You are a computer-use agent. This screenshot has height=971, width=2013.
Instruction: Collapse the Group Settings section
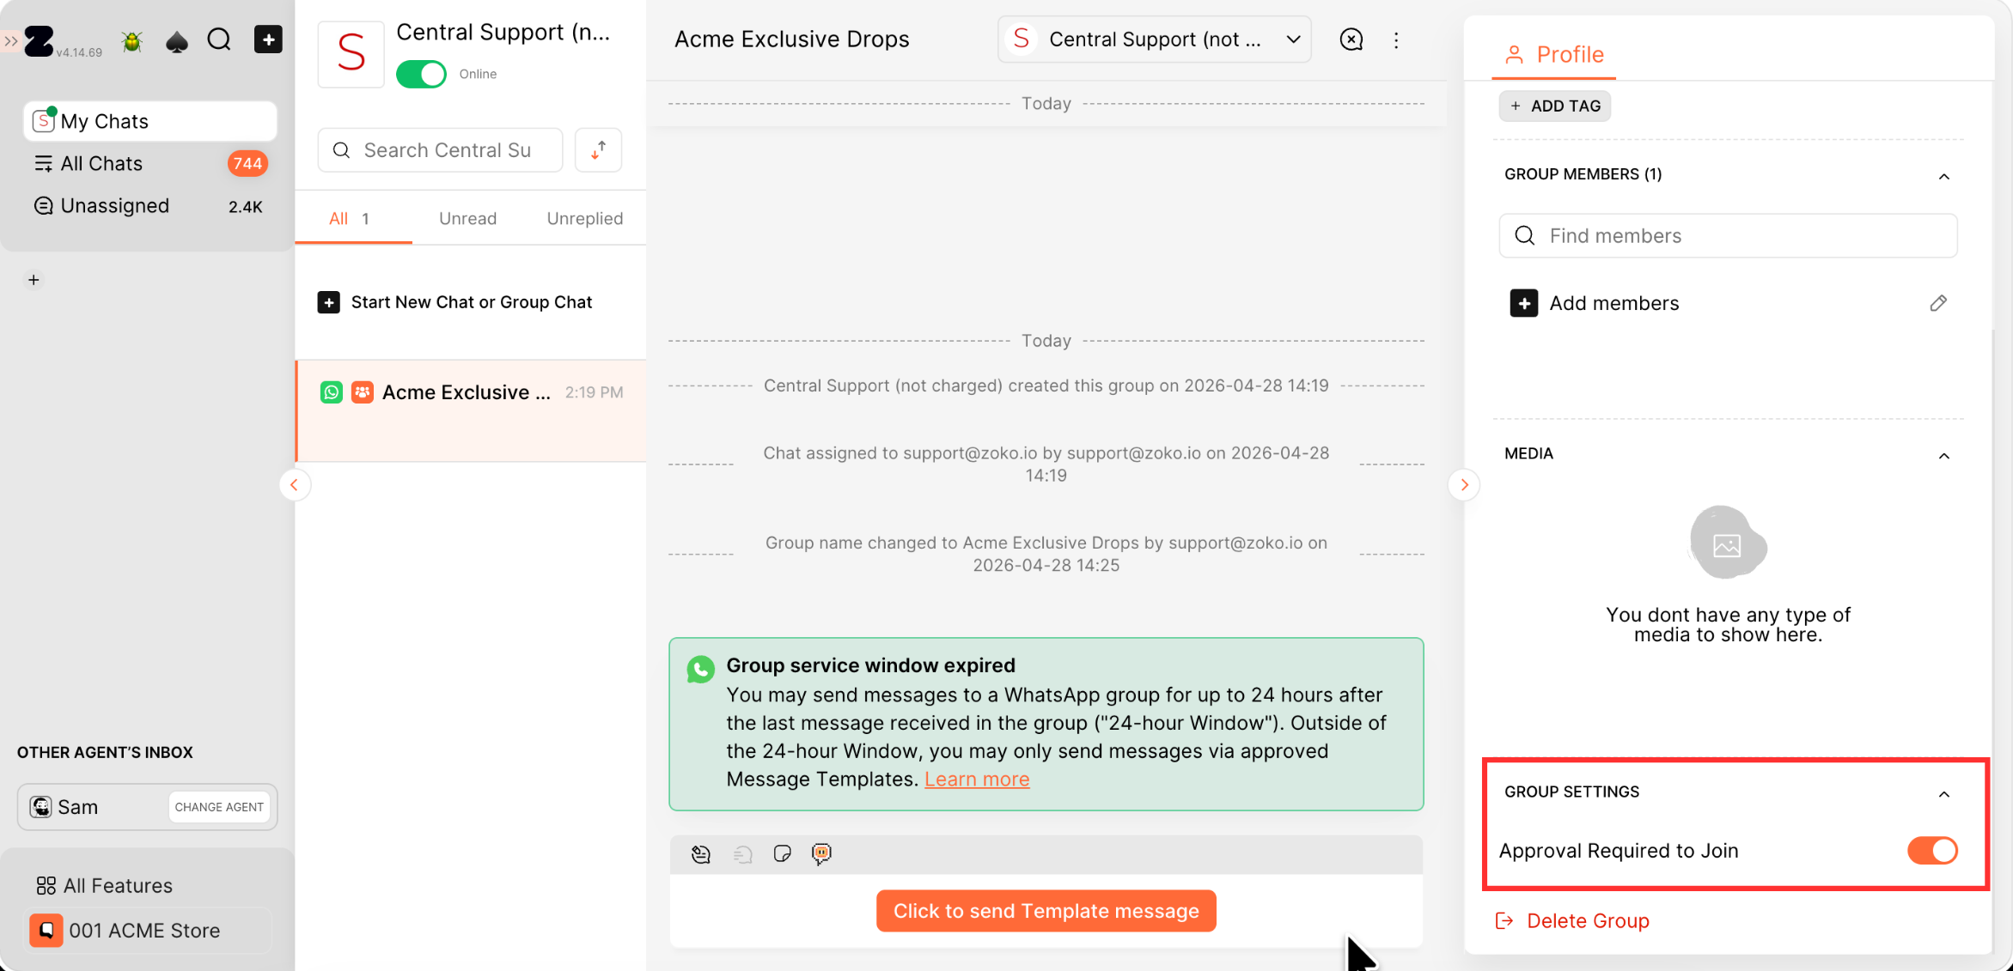click(1944, 793)
